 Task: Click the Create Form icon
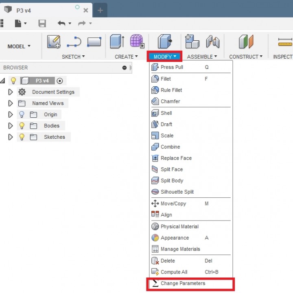tap(137, 42)
